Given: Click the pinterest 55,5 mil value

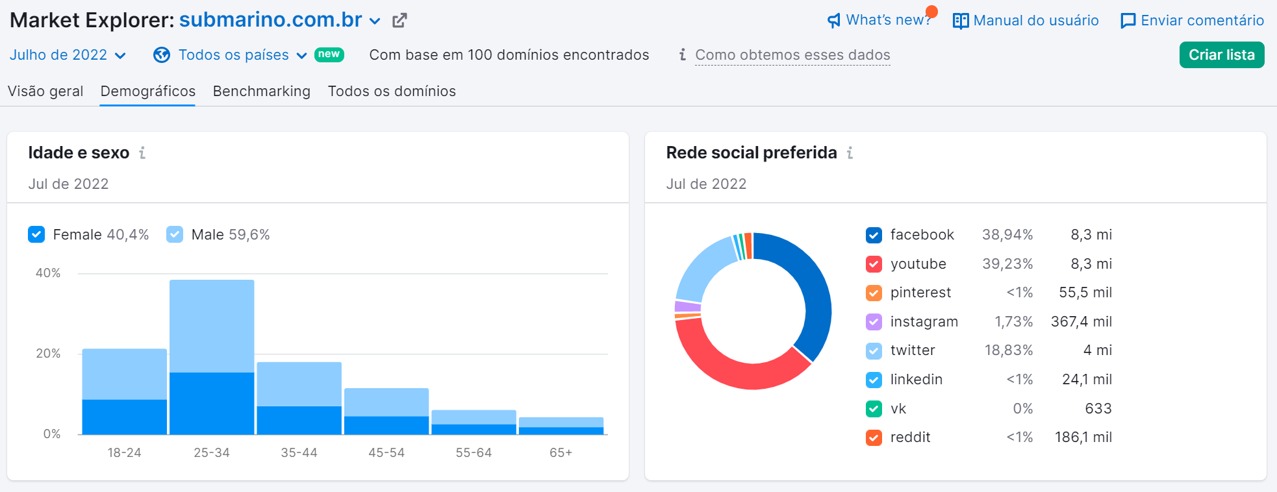Looking at the screenshot, I should point(1085,293).
